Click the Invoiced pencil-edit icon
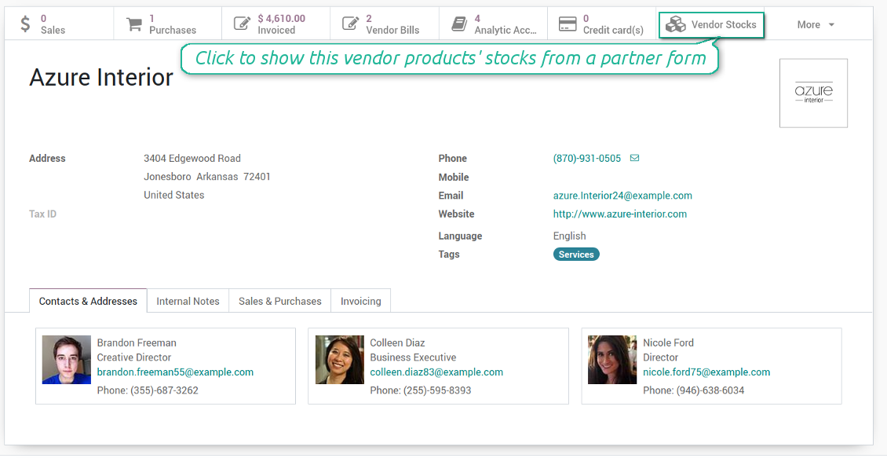 click(x=243, y=24)
